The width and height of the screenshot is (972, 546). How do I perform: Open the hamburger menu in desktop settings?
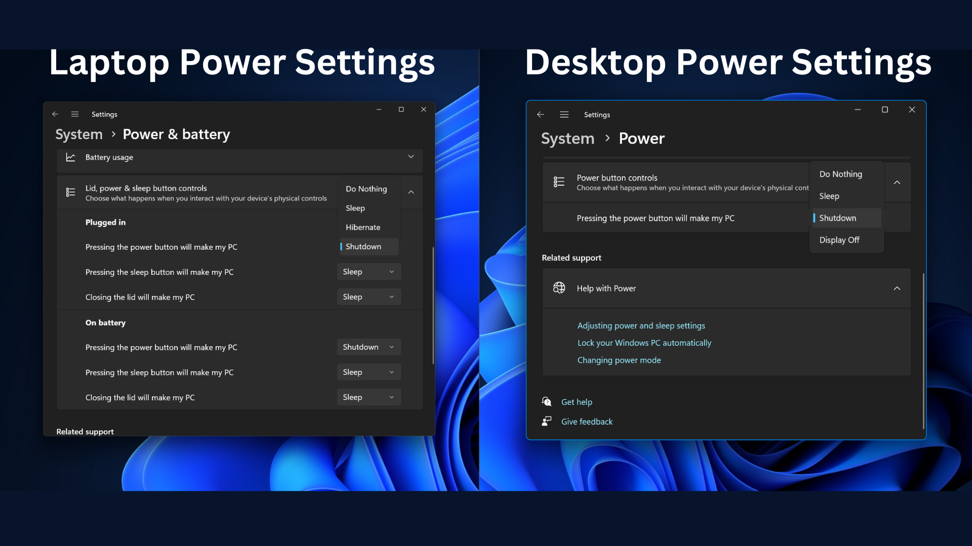coord(563,115)
